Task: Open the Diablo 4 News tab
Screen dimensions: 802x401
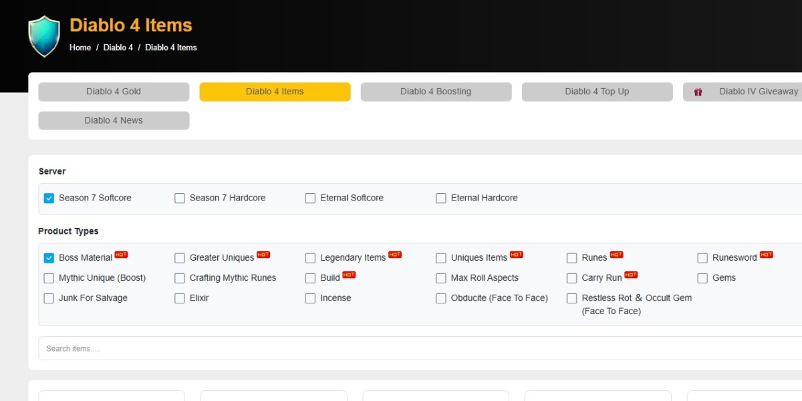Action: tap(114, 120)
